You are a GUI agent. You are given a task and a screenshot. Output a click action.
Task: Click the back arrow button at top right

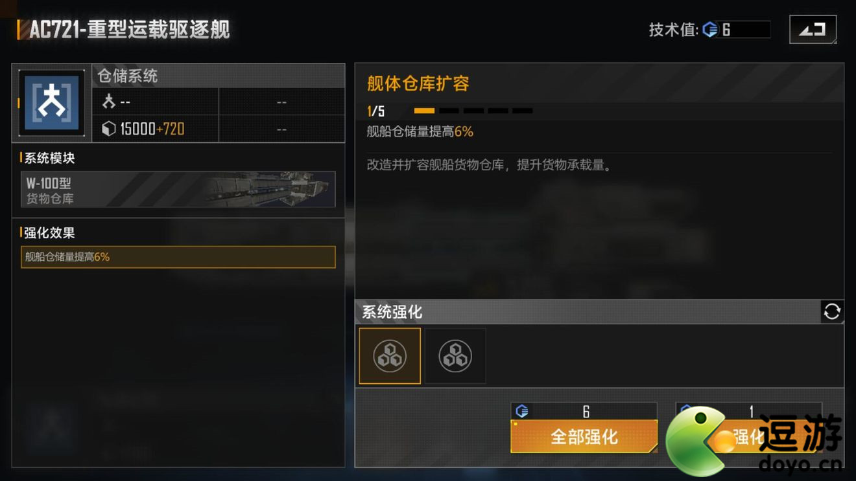pyautogui.click(x=813, y=30)
